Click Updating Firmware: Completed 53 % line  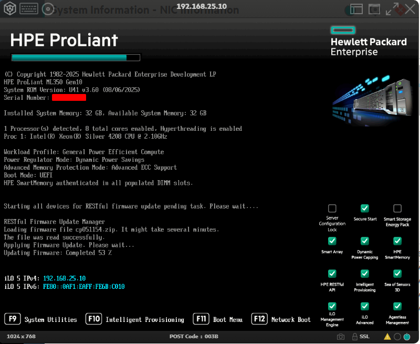point(58,253)
